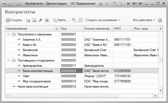Sort by the Наименование column header

point(33,29)
